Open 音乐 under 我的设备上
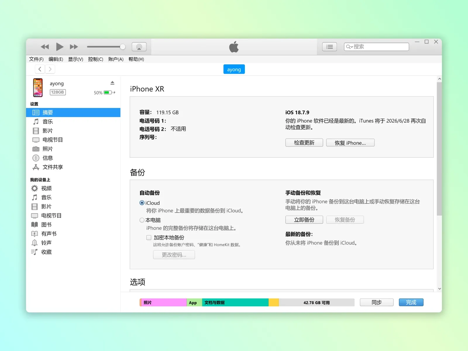Screen dimensions: 468x351 coord(73,197)
